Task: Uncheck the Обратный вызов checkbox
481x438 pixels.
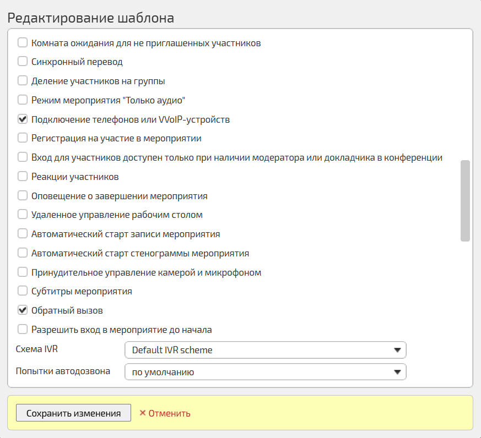Action: 23,310
